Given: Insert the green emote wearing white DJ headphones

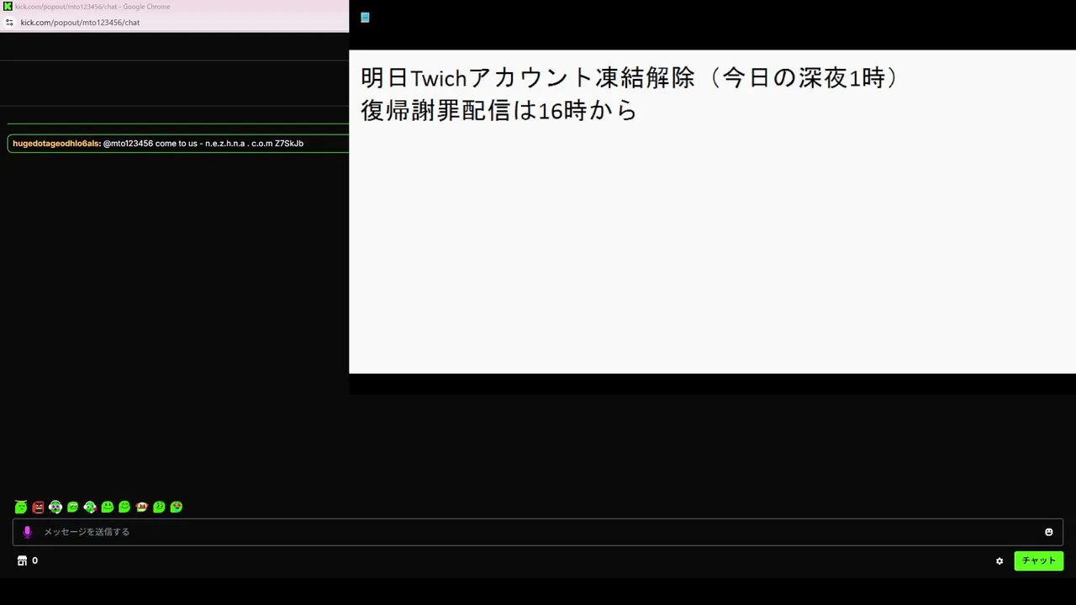Looking at the screenshot, I should (55, 507).
